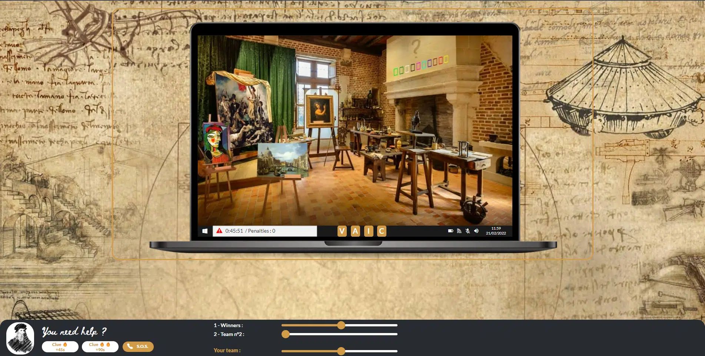
Task: Select the letter I tile
Action: coord(369,231)
